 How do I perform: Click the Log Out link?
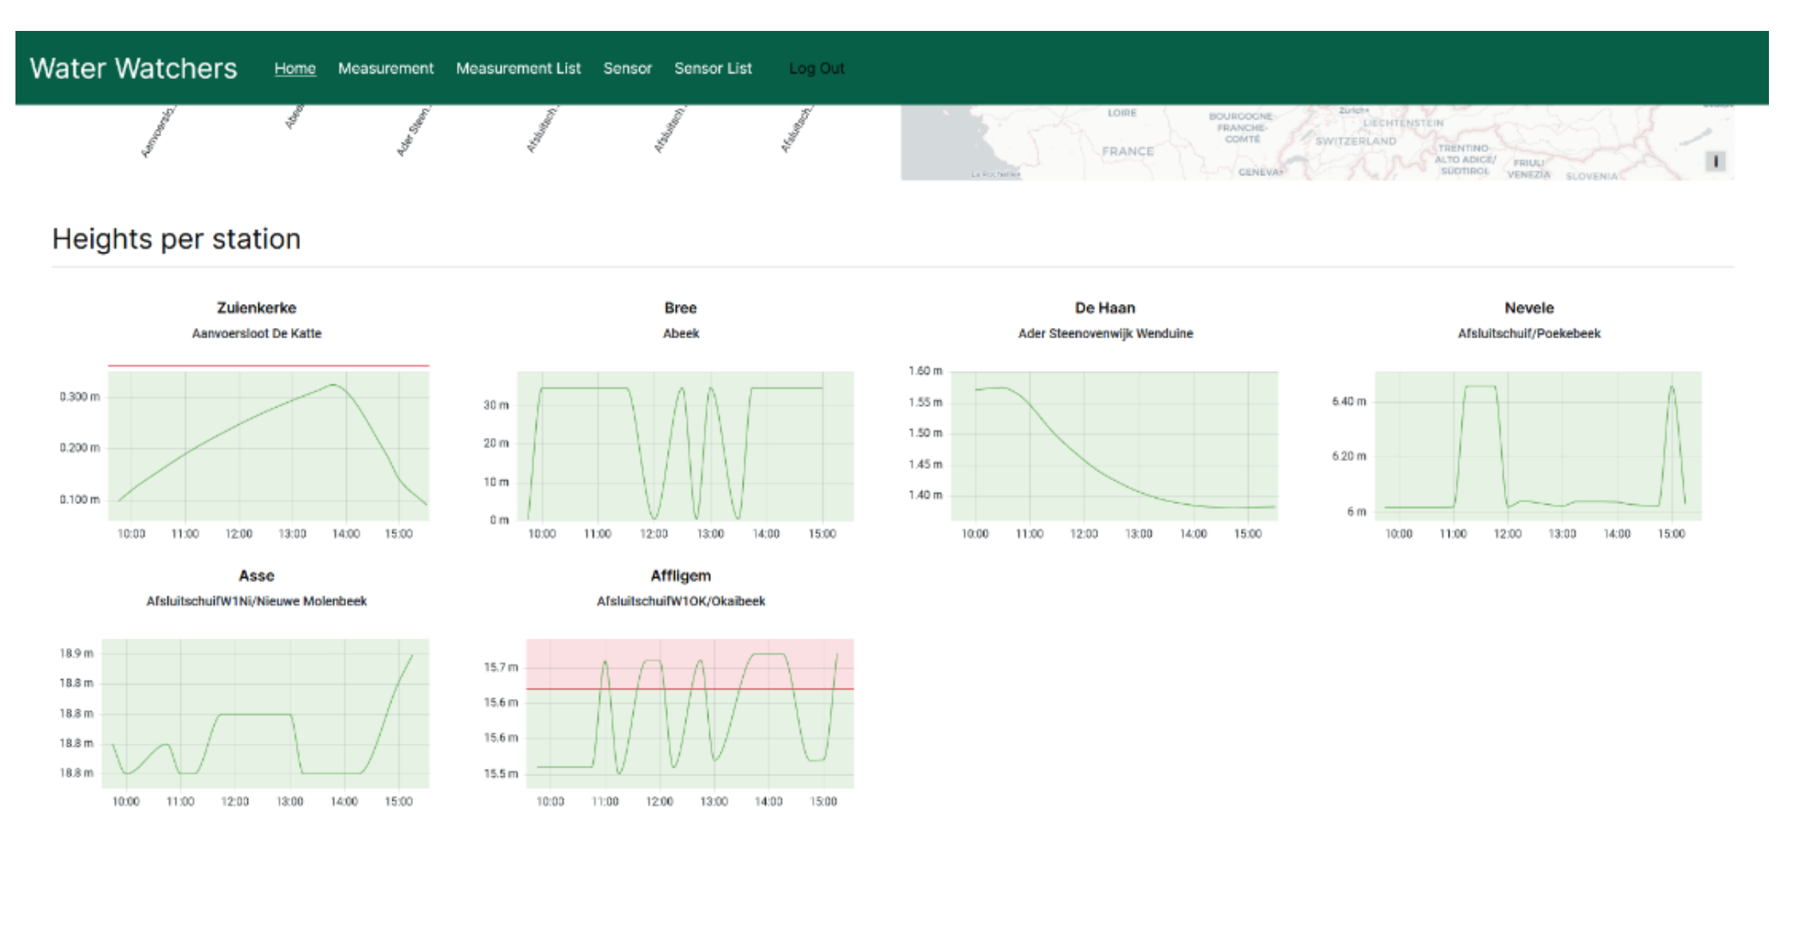click(x=816, y=68)
